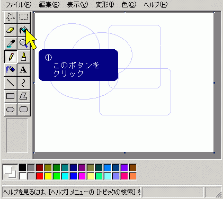Activate the Pencil tool
The image size is (223, 199).
coord(11,57)
